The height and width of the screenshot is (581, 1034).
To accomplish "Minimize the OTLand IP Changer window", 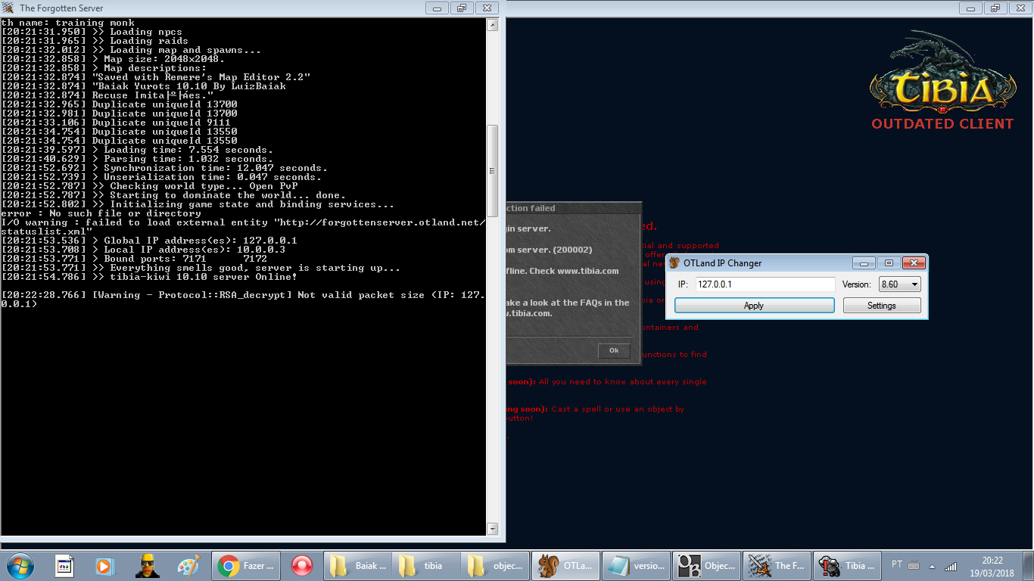I will pos(865,263).
